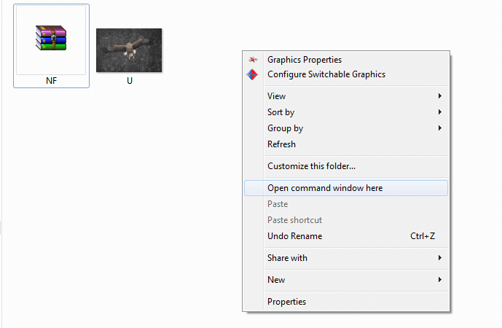This screenshot has width=502, height=328.
Task: Expand the Group by submenu arrow
Action: coord(440,128)
